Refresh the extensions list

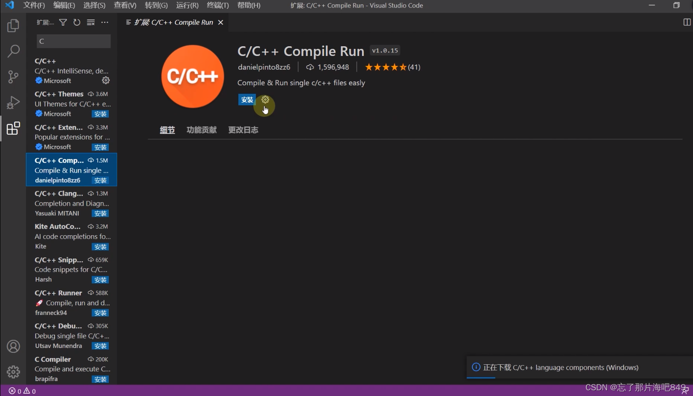[x=77, y=22]
